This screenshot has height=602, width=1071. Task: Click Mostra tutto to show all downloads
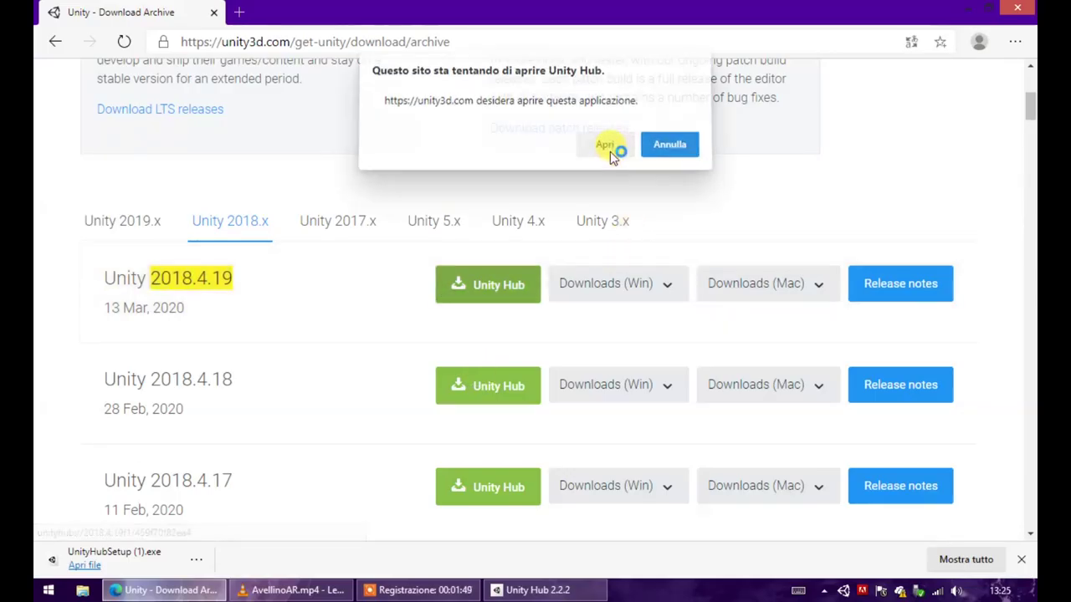(x=966, y=559)
